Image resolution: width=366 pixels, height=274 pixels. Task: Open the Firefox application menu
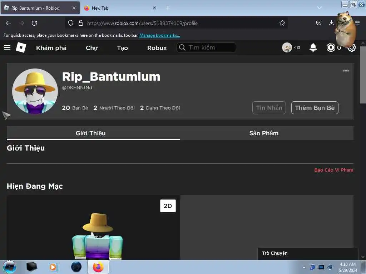(x=357, y=22)
